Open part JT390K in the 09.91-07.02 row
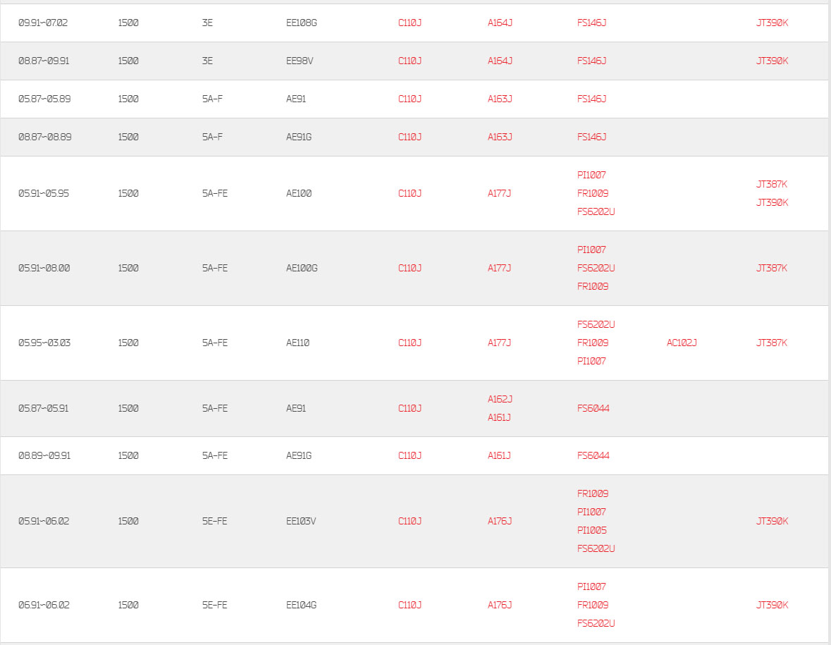831x645 pixels. (772, 23)
